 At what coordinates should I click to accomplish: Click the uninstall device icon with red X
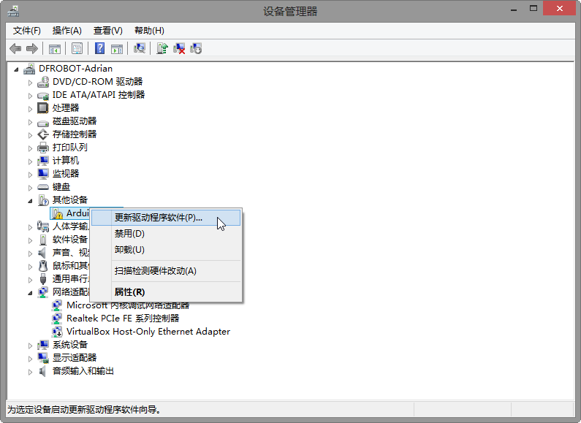(179, 48)
